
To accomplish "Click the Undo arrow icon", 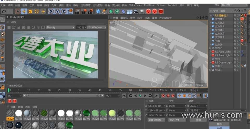I will (x=4, y=11).
